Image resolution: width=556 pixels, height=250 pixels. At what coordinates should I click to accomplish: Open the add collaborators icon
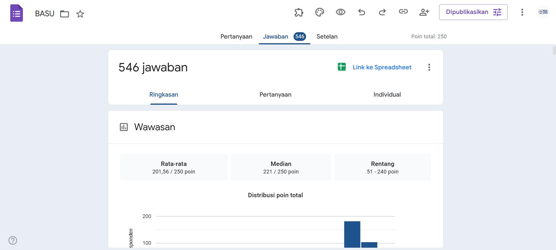click(x=424, y=12)
